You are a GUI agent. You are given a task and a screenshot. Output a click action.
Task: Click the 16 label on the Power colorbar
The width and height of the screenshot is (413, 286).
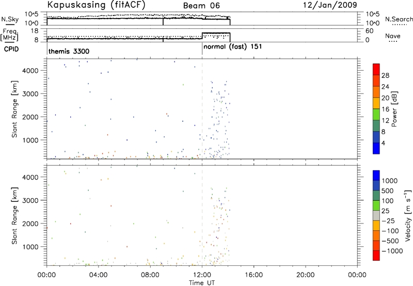tap(385, 109)
